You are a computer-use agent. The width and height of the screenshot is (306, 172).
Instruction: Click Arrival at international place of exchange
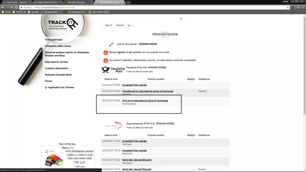[145, 101]
